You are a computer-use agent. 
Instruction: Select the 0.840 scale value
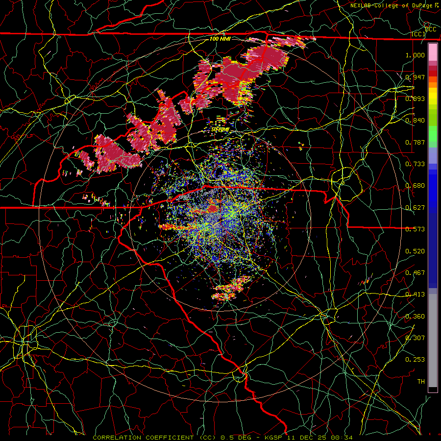(415, 121)
